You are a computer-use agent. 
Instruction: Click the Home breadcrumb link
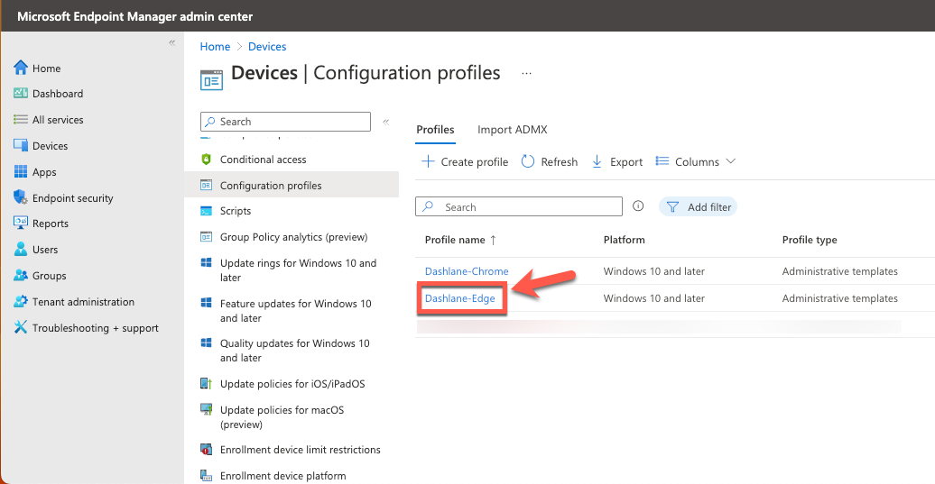[215, 47]
